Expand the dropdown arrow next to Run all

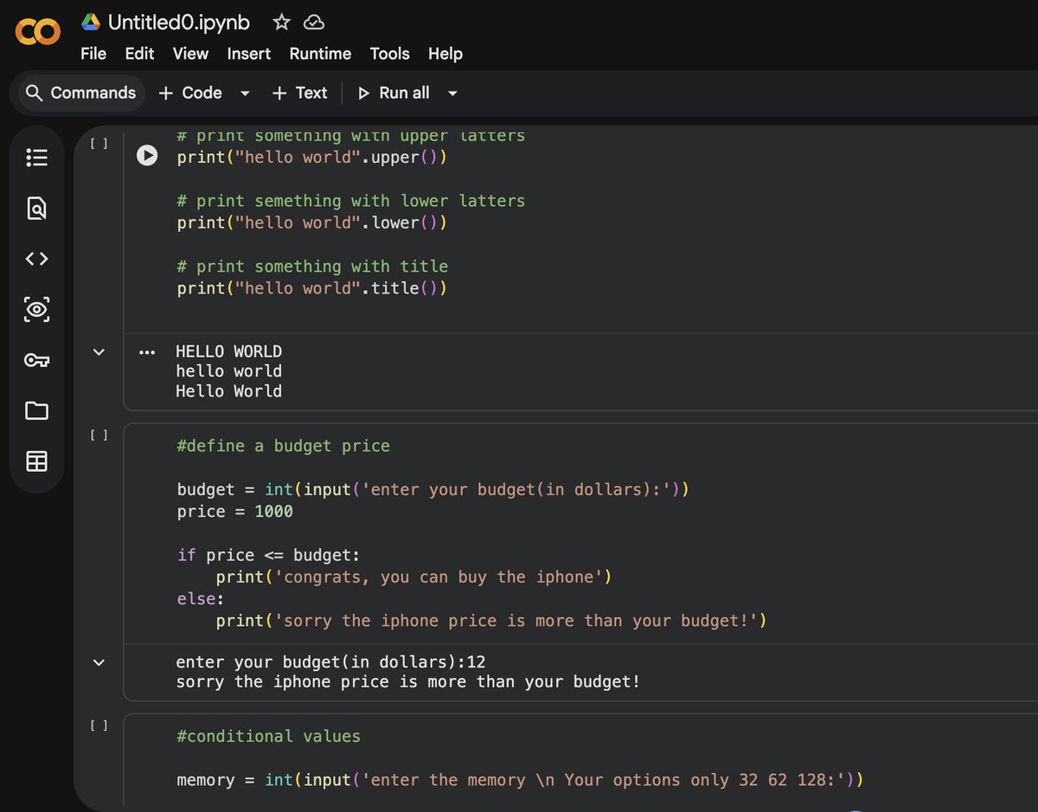[452, 93]
